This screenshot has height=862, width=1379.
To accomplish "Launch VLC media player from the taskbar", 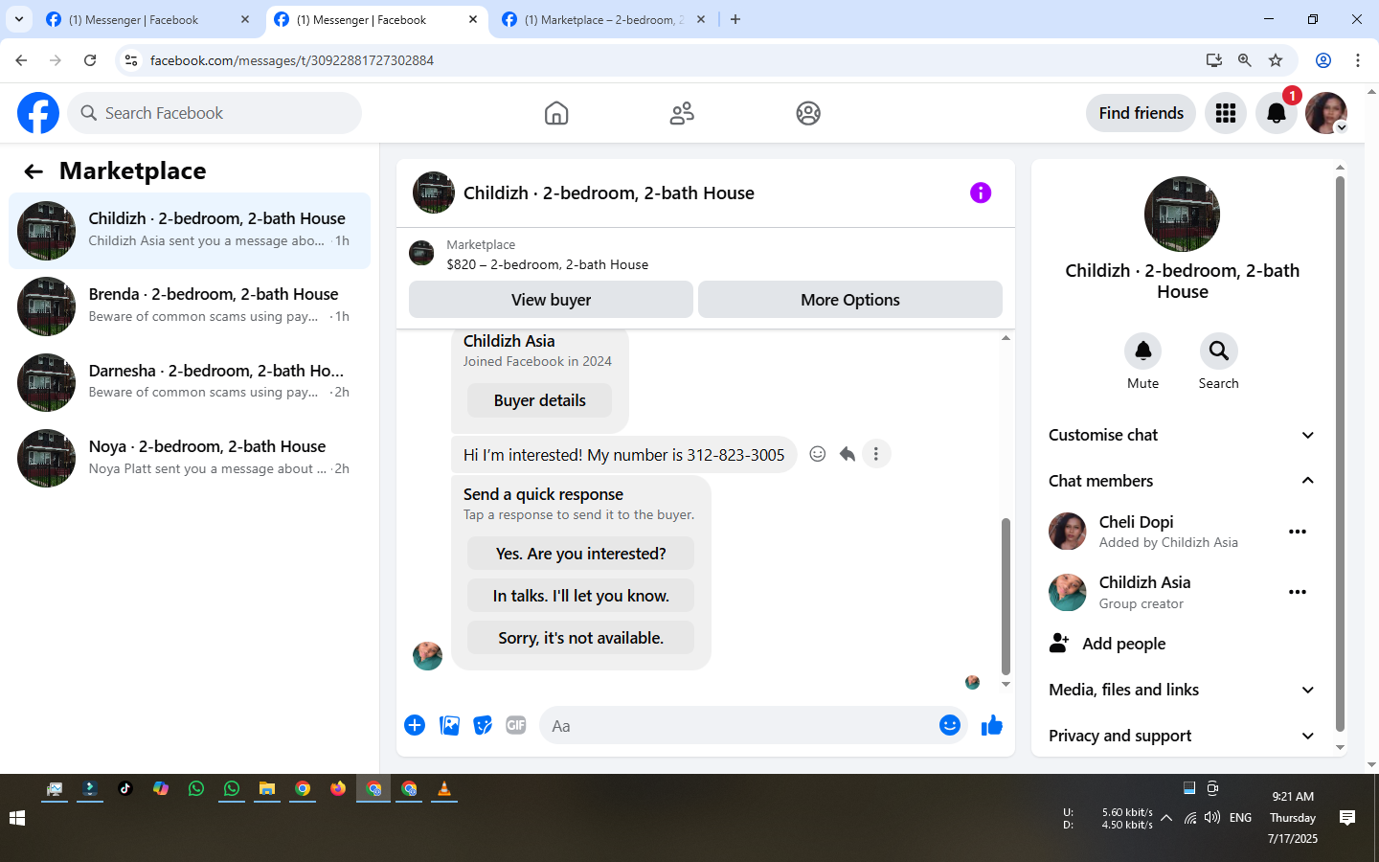I will pyautogui.click(x=444, y=788).
